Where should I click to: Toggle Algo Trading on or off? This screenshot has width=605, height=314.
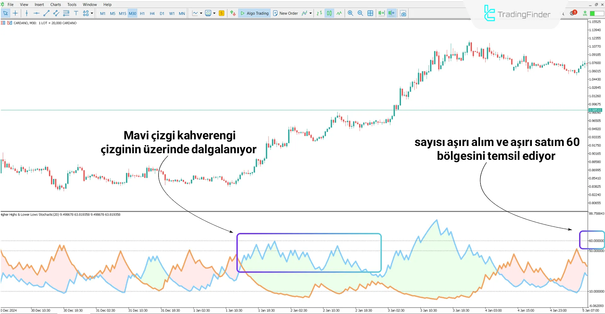point(254,13)
